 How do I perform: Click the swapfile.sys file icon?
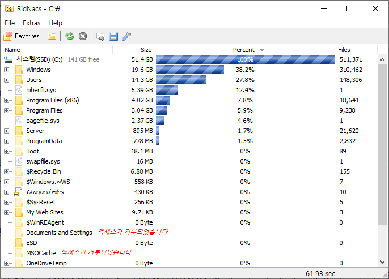(x=19, y=161)
